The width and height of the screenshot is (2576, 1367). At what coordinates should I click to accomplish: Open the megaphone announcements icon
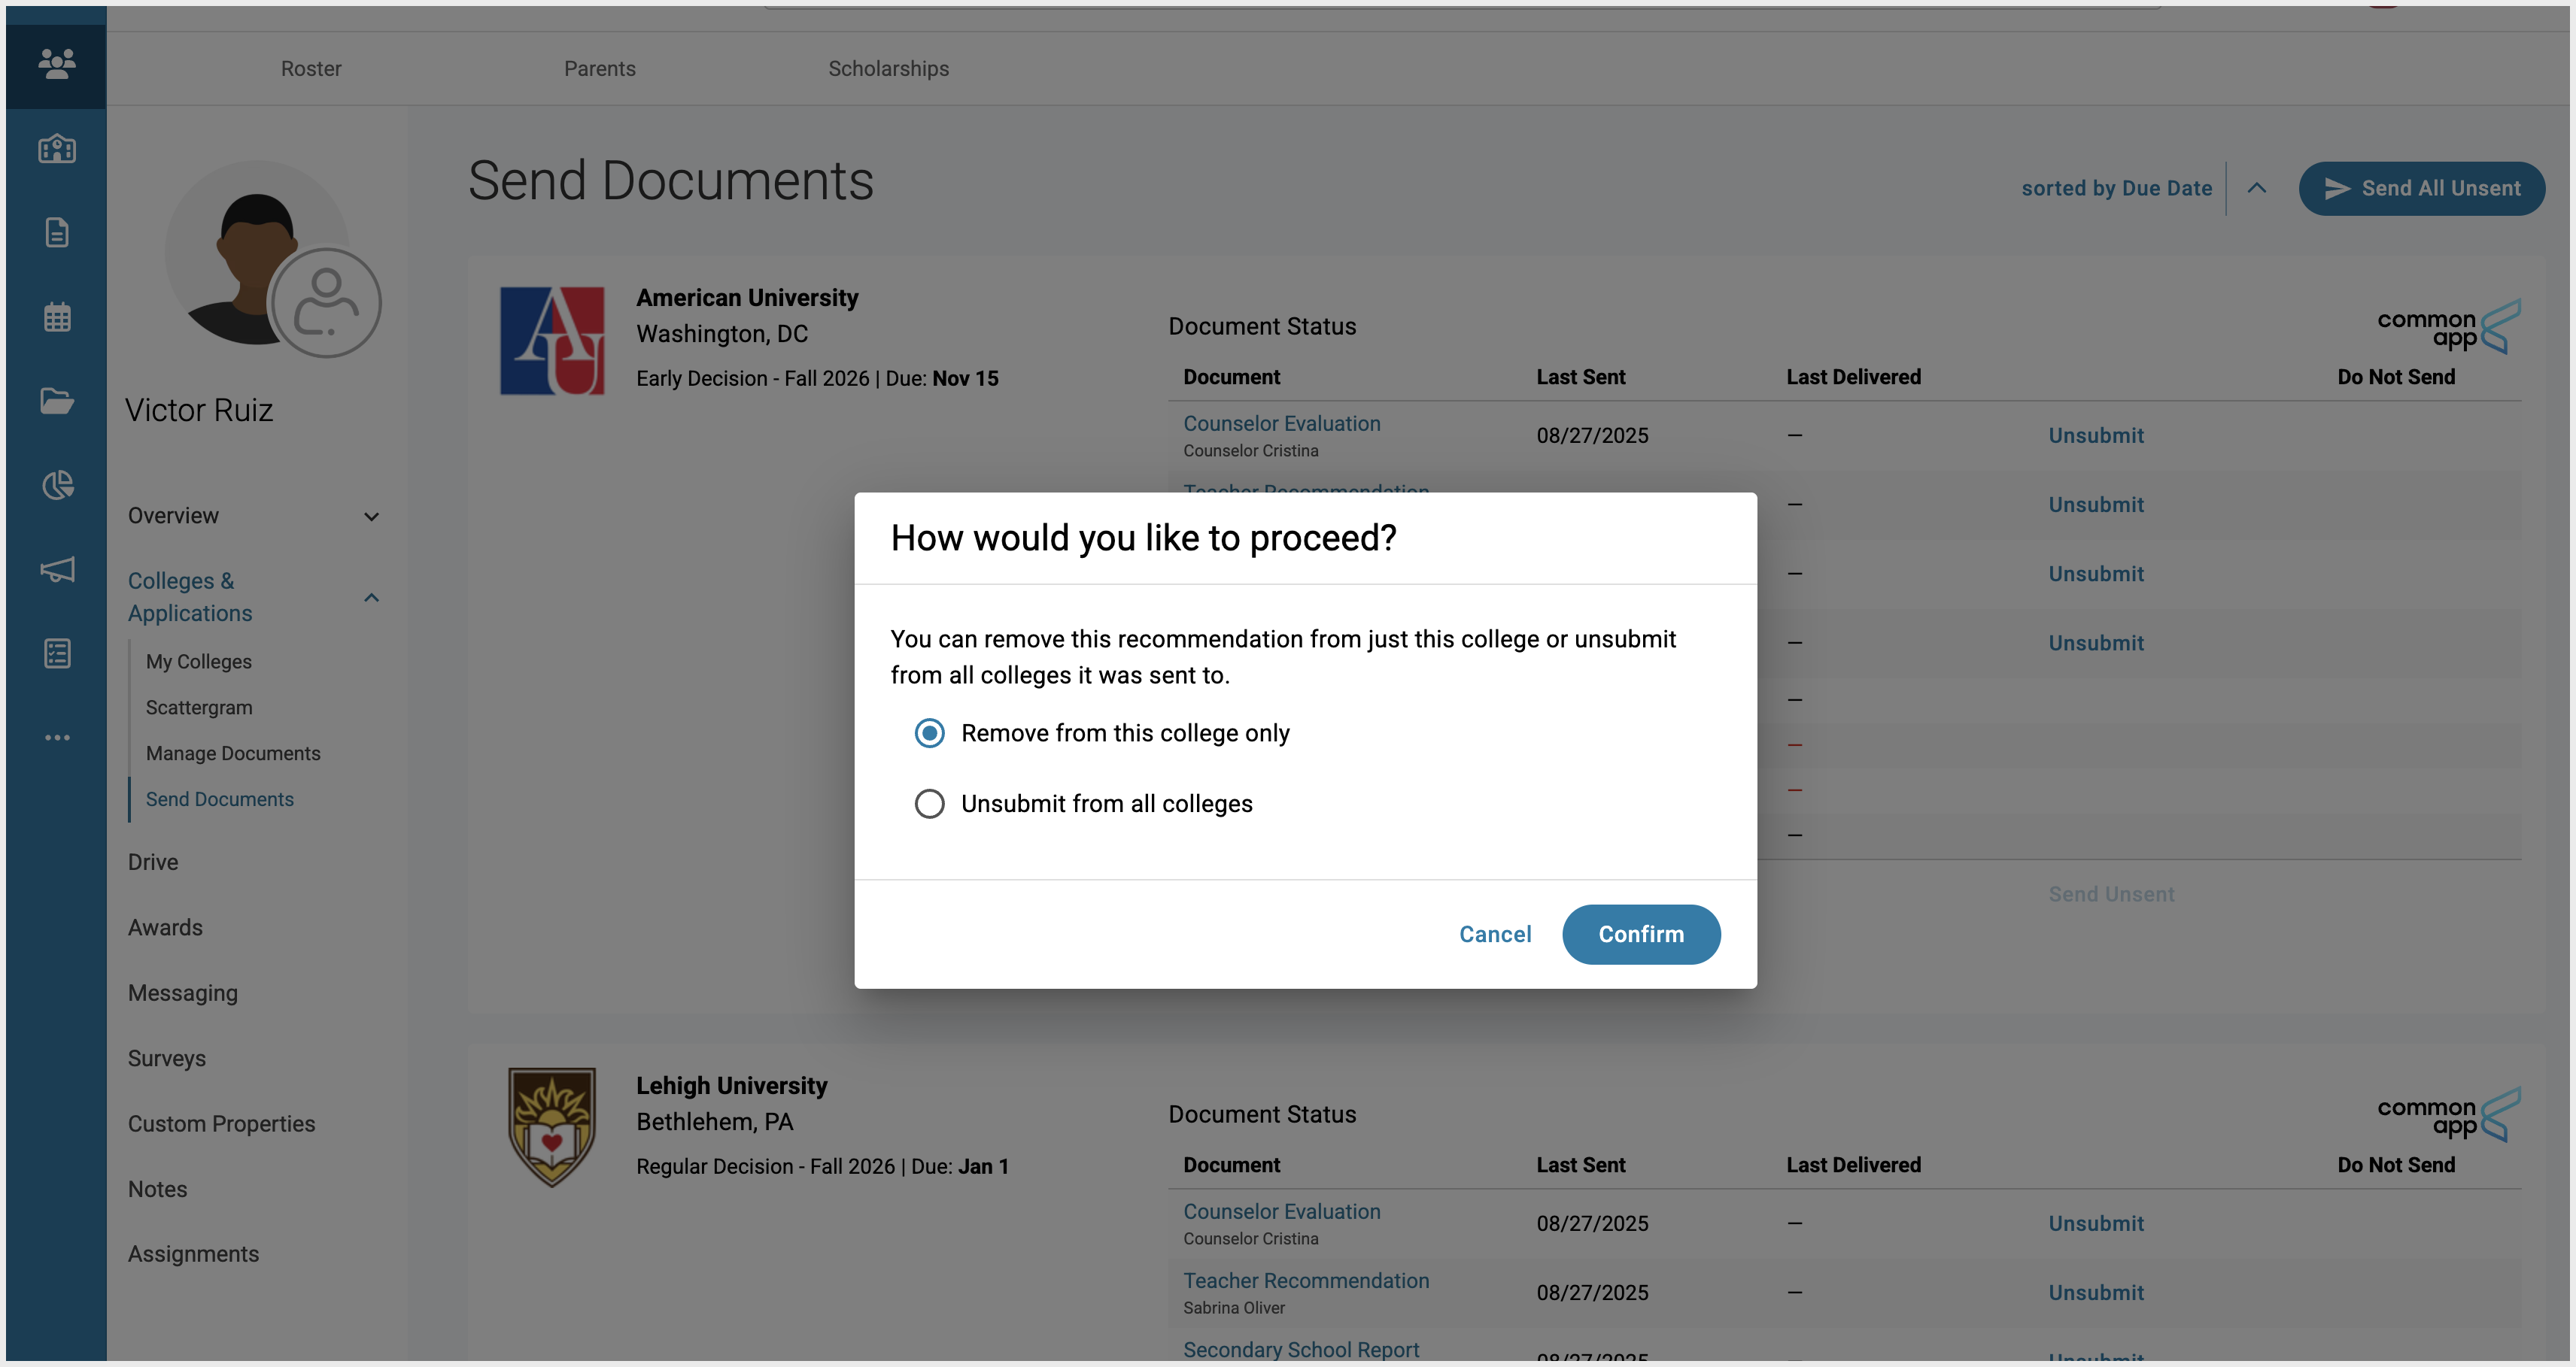[57, 570]
